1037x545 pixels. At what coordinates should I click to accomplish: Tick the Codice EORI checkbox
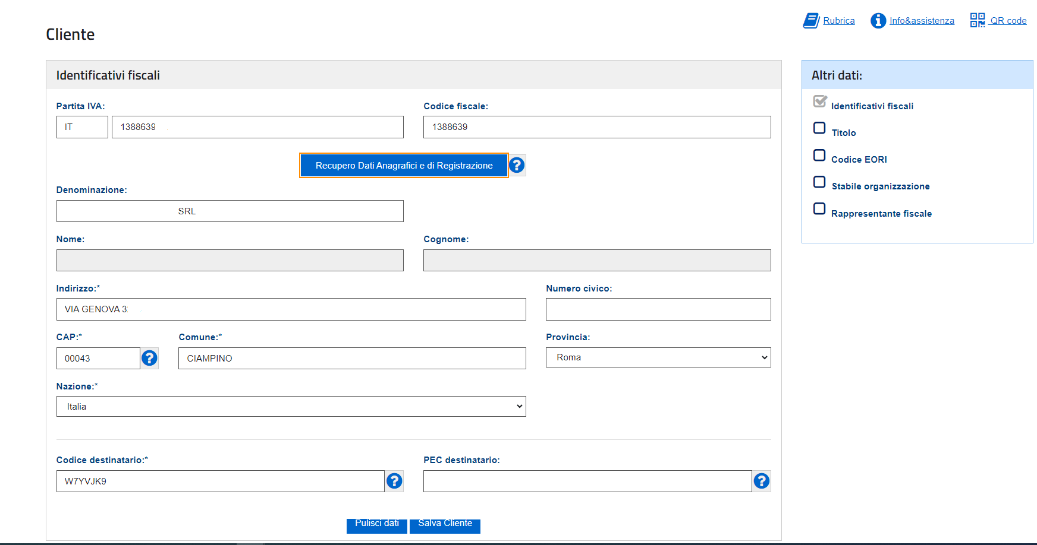click(x=819, y=156)
